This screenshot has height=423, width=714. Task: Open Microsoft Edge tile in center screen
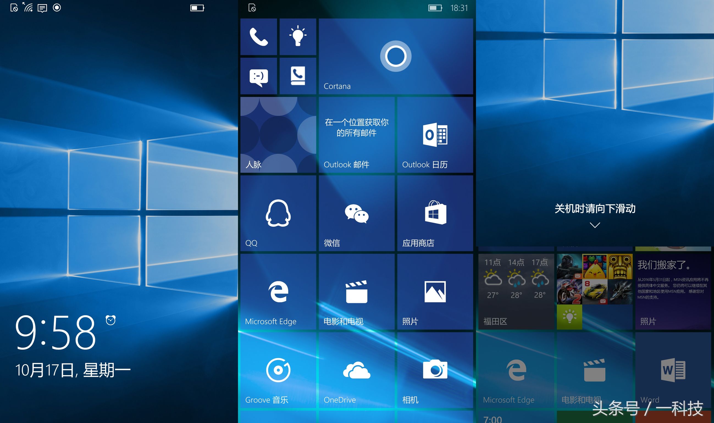click(x=278, y=292)
